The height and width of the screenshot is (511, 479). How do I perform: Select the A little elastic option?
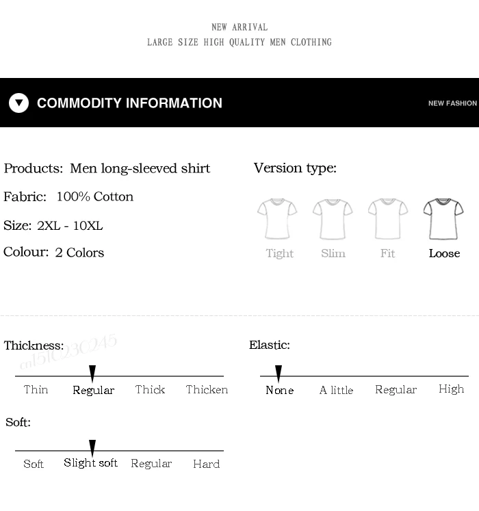pyautogui.click(x=336, y=391)
